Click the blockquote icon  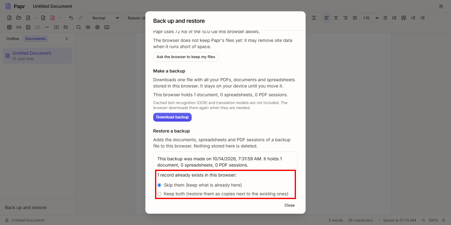(x=404, y=18)
